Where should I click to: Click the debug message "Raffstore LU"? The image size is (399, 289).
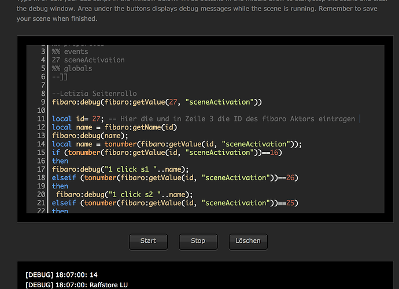[x=77, y=284]
